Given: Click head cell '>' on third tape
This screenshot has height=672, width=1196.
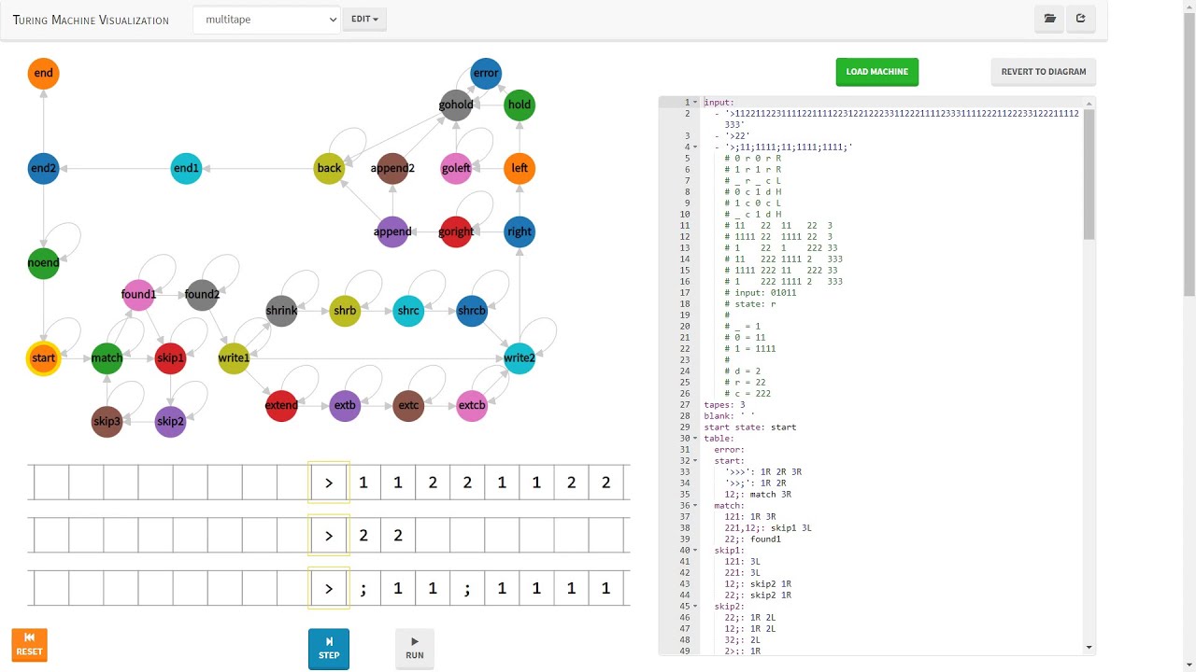Looking at the screenshot, I should pyautogui.click(x=329, y=589).
